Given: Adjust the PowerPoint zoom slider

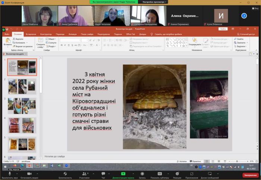Looking at the screenshot, I should [237, 161].
